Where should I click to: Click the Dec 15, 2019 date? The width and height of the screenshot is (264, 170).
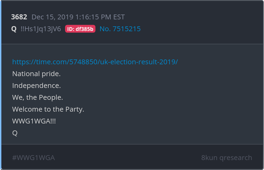point(52,17)
